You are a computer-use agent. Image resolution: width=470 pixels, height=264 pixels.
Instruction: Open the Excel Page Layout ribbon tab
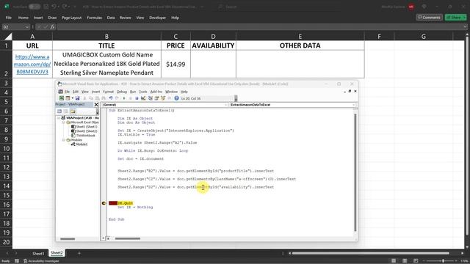click(72, 18)
